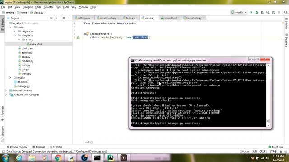Open Structure tool window
The image size is (289, 162).
[x=2, y=134]
